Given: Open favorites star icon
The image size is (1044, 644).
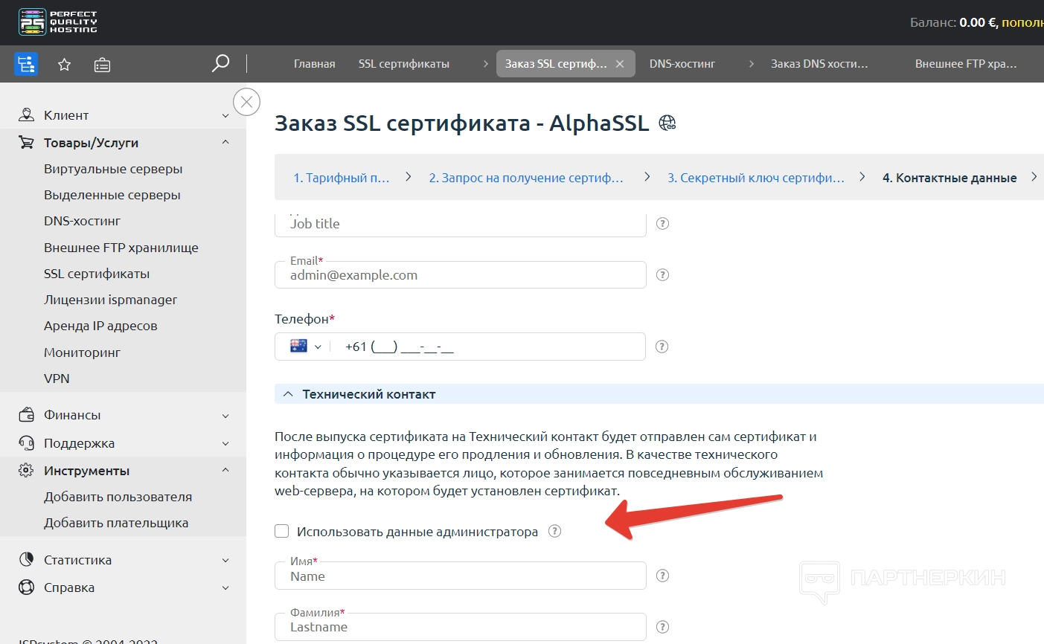Looking at the screenshot, I should point(65,65).
